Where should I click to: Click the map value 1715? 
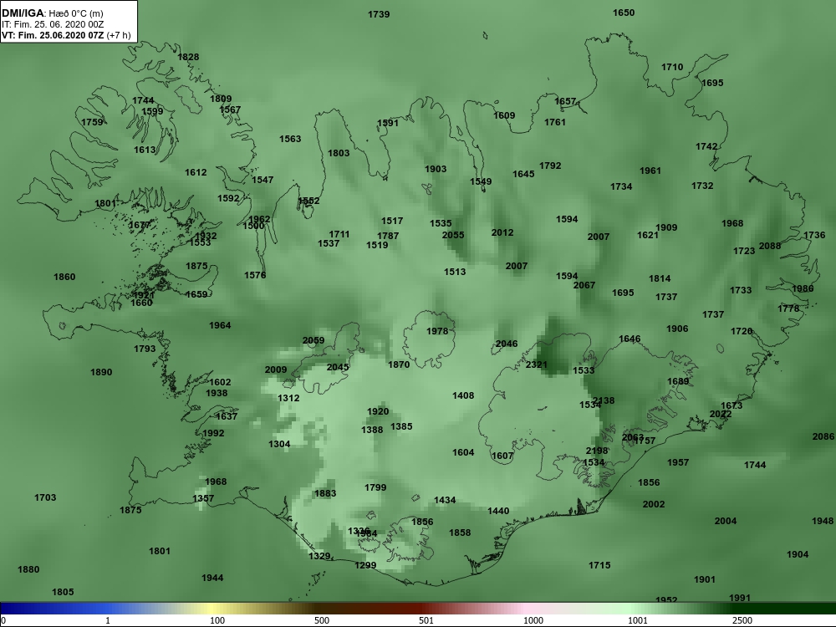(x=599, y=565)
